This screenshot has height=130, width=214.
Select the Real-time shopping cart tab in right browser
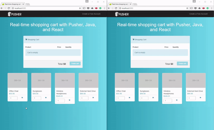(120, 4)
